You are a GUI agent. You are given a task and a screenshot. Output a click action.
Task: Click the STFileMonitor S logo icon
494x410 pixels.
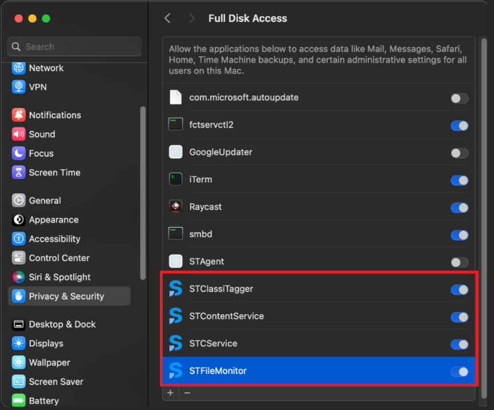(x=175, y=370)
